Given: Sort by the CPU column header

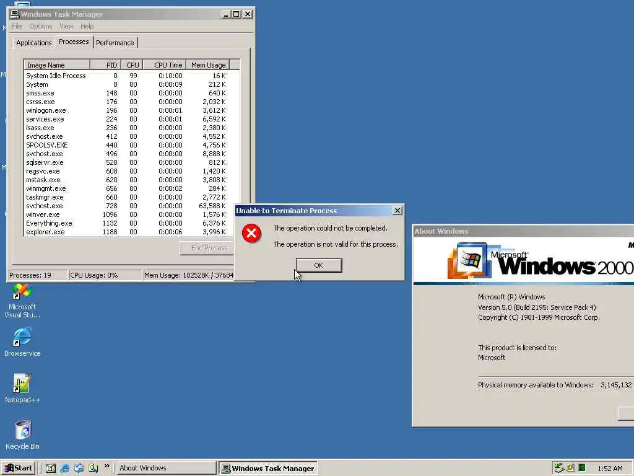Looking at the screenshot, I should click(132, 65).
